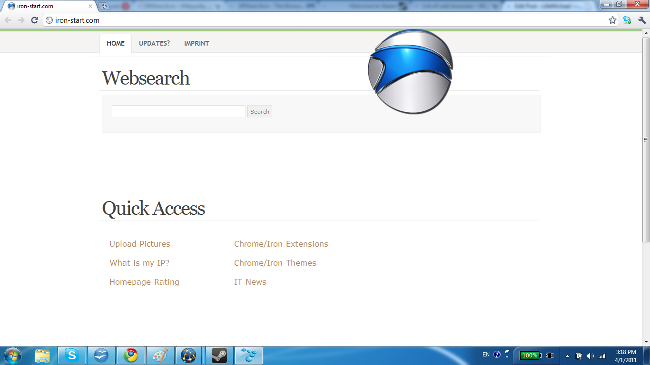The height and width of the screenshot is (365, 650).
Task: Open the Chrome/Iron-Extensions link
Action: (281, 244)
